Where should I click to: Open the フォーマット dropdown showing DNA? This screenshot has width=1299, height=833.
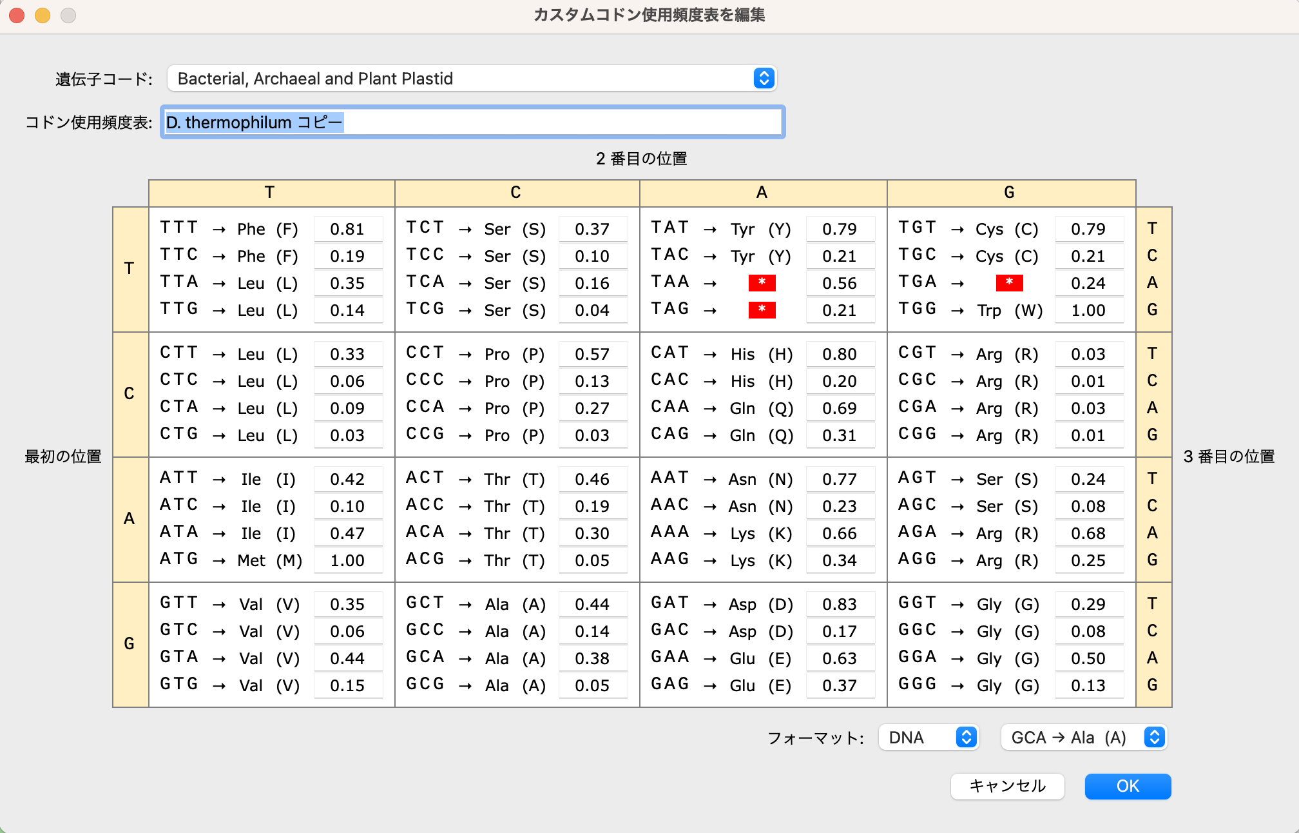[x=929, y=737]
